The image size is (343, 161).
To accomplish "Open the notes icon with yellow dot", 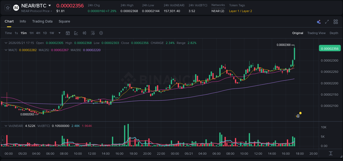I will pos(298,116).
